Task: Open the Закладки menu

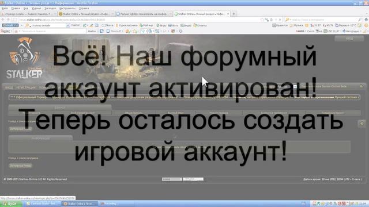Action: (50, 8)
